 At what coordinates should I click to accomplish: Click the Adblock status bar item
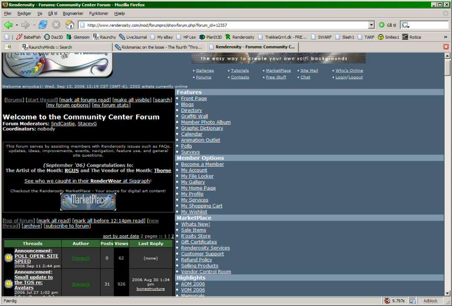click(x=430, y=301)
